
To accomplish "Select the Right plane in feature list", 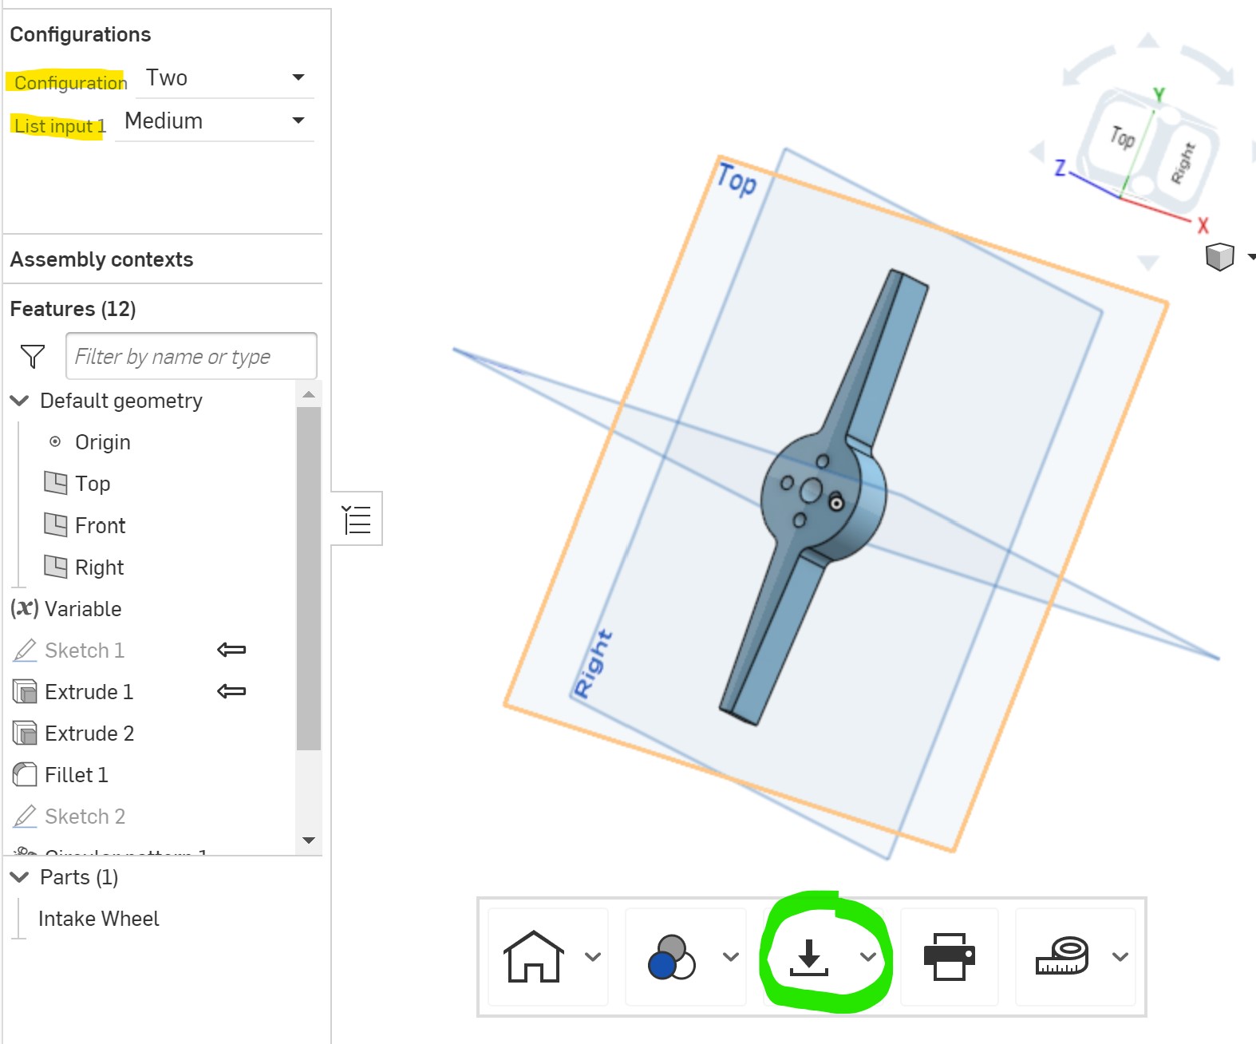I will [99, 567].
